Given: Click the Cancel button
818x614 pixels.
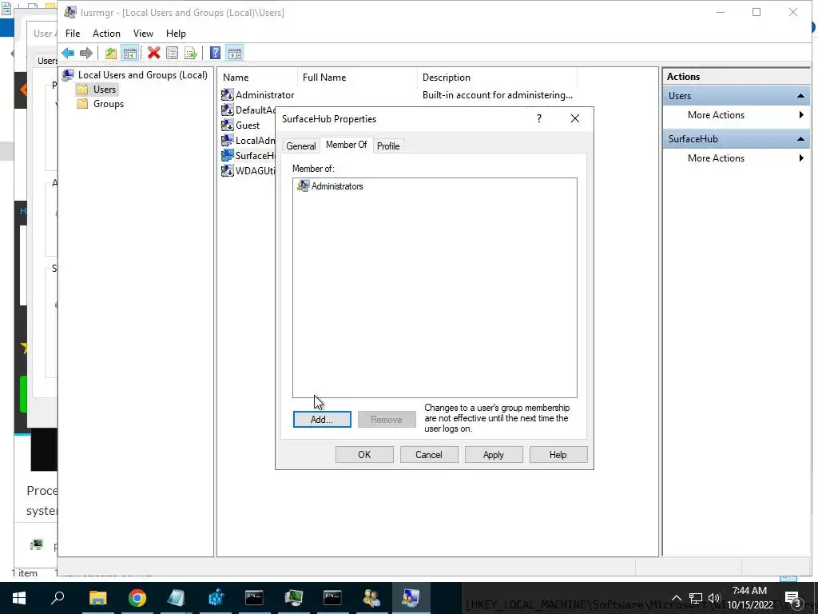Looking at the screenshot, I should tap(429, 455).
